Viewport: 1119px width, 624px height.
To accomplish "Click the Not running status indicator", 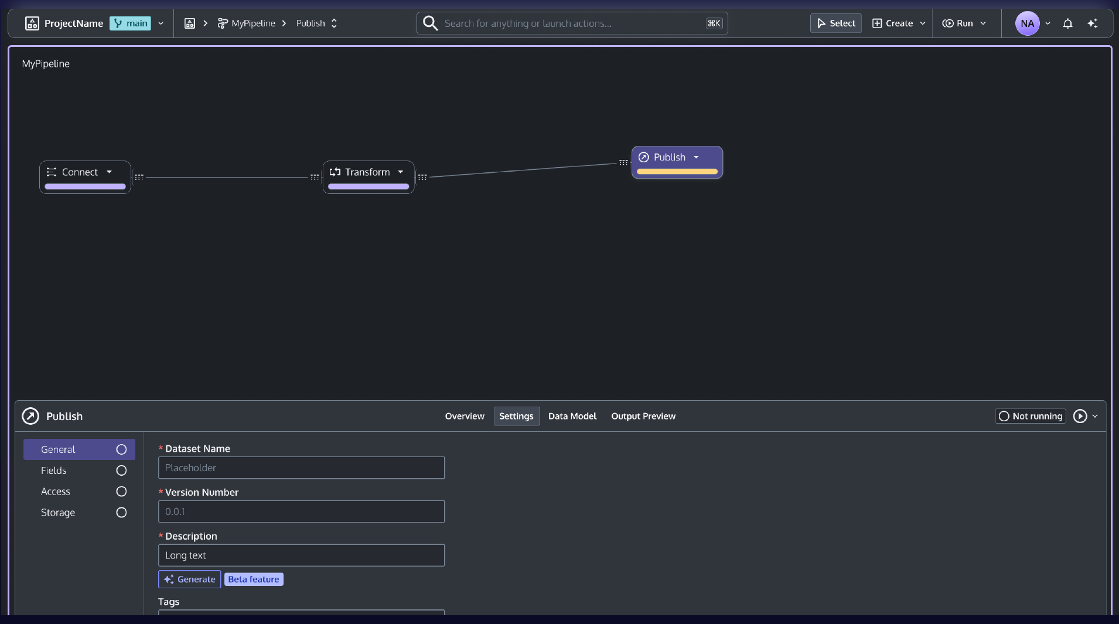I will coord(1031,416).
